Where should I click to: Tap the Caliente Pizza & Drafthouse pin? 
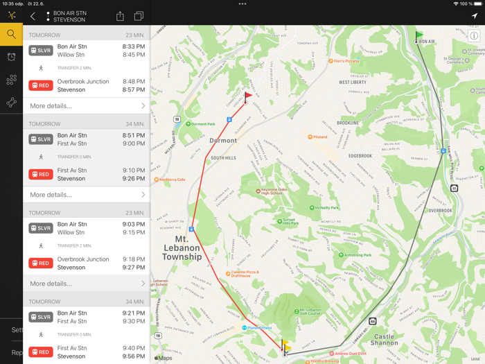click(228, 274)
